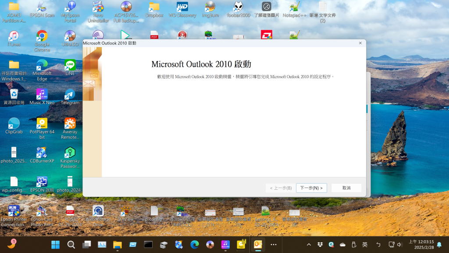449x253 pixels.
Task: Close the Outlook 2010 startup dialog
Action: [x=360, y=43]
